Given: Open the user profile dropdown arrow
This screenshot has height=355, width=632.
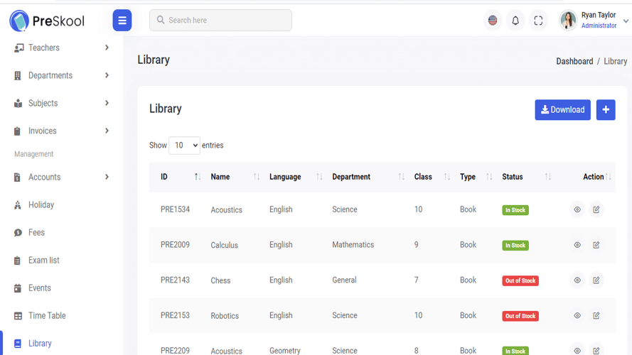Looking at the screenshot, I should point(626,21).
